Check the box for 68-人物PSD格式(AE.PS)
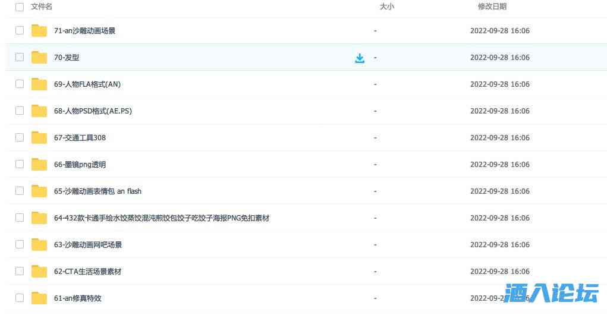The width and height of the screenshot is (607, 318). [x=20, y=111]
